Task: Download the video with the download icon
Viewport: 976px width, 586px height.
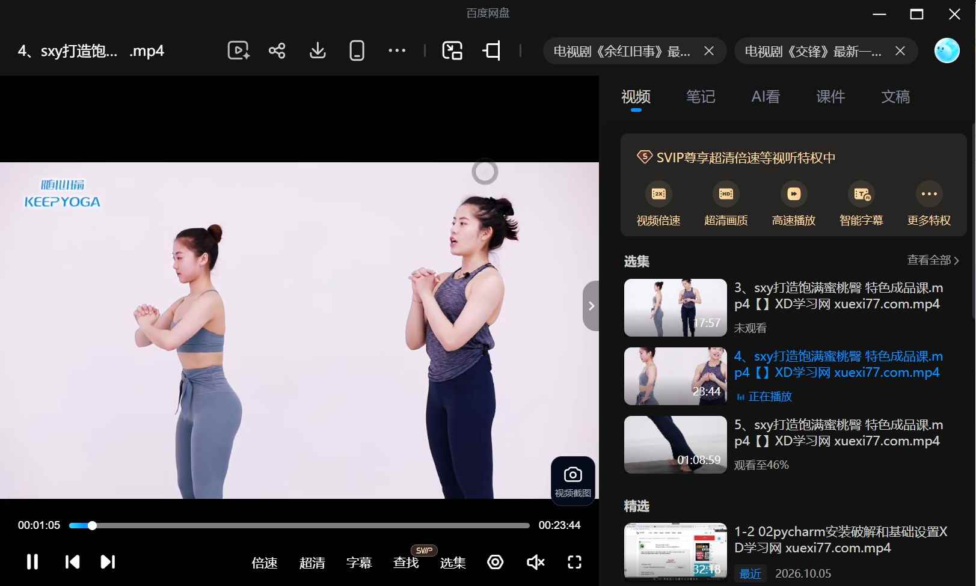Action: coord(318,51)
